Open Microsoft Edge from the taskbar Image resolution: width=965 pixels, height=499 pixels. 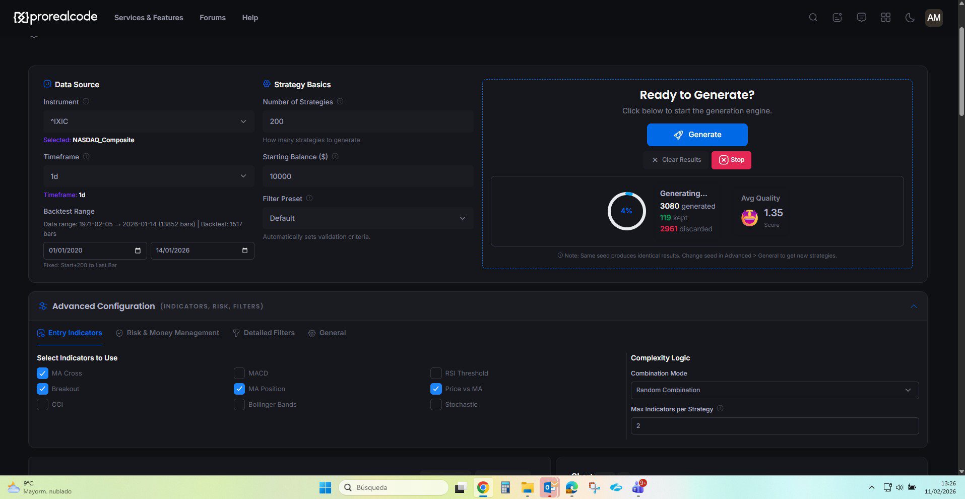(571, 487)
